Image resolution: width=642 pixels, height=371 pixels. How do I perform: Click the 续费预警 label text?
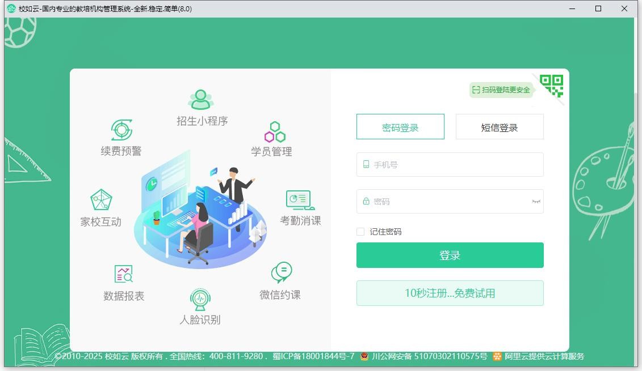(121, 151)
